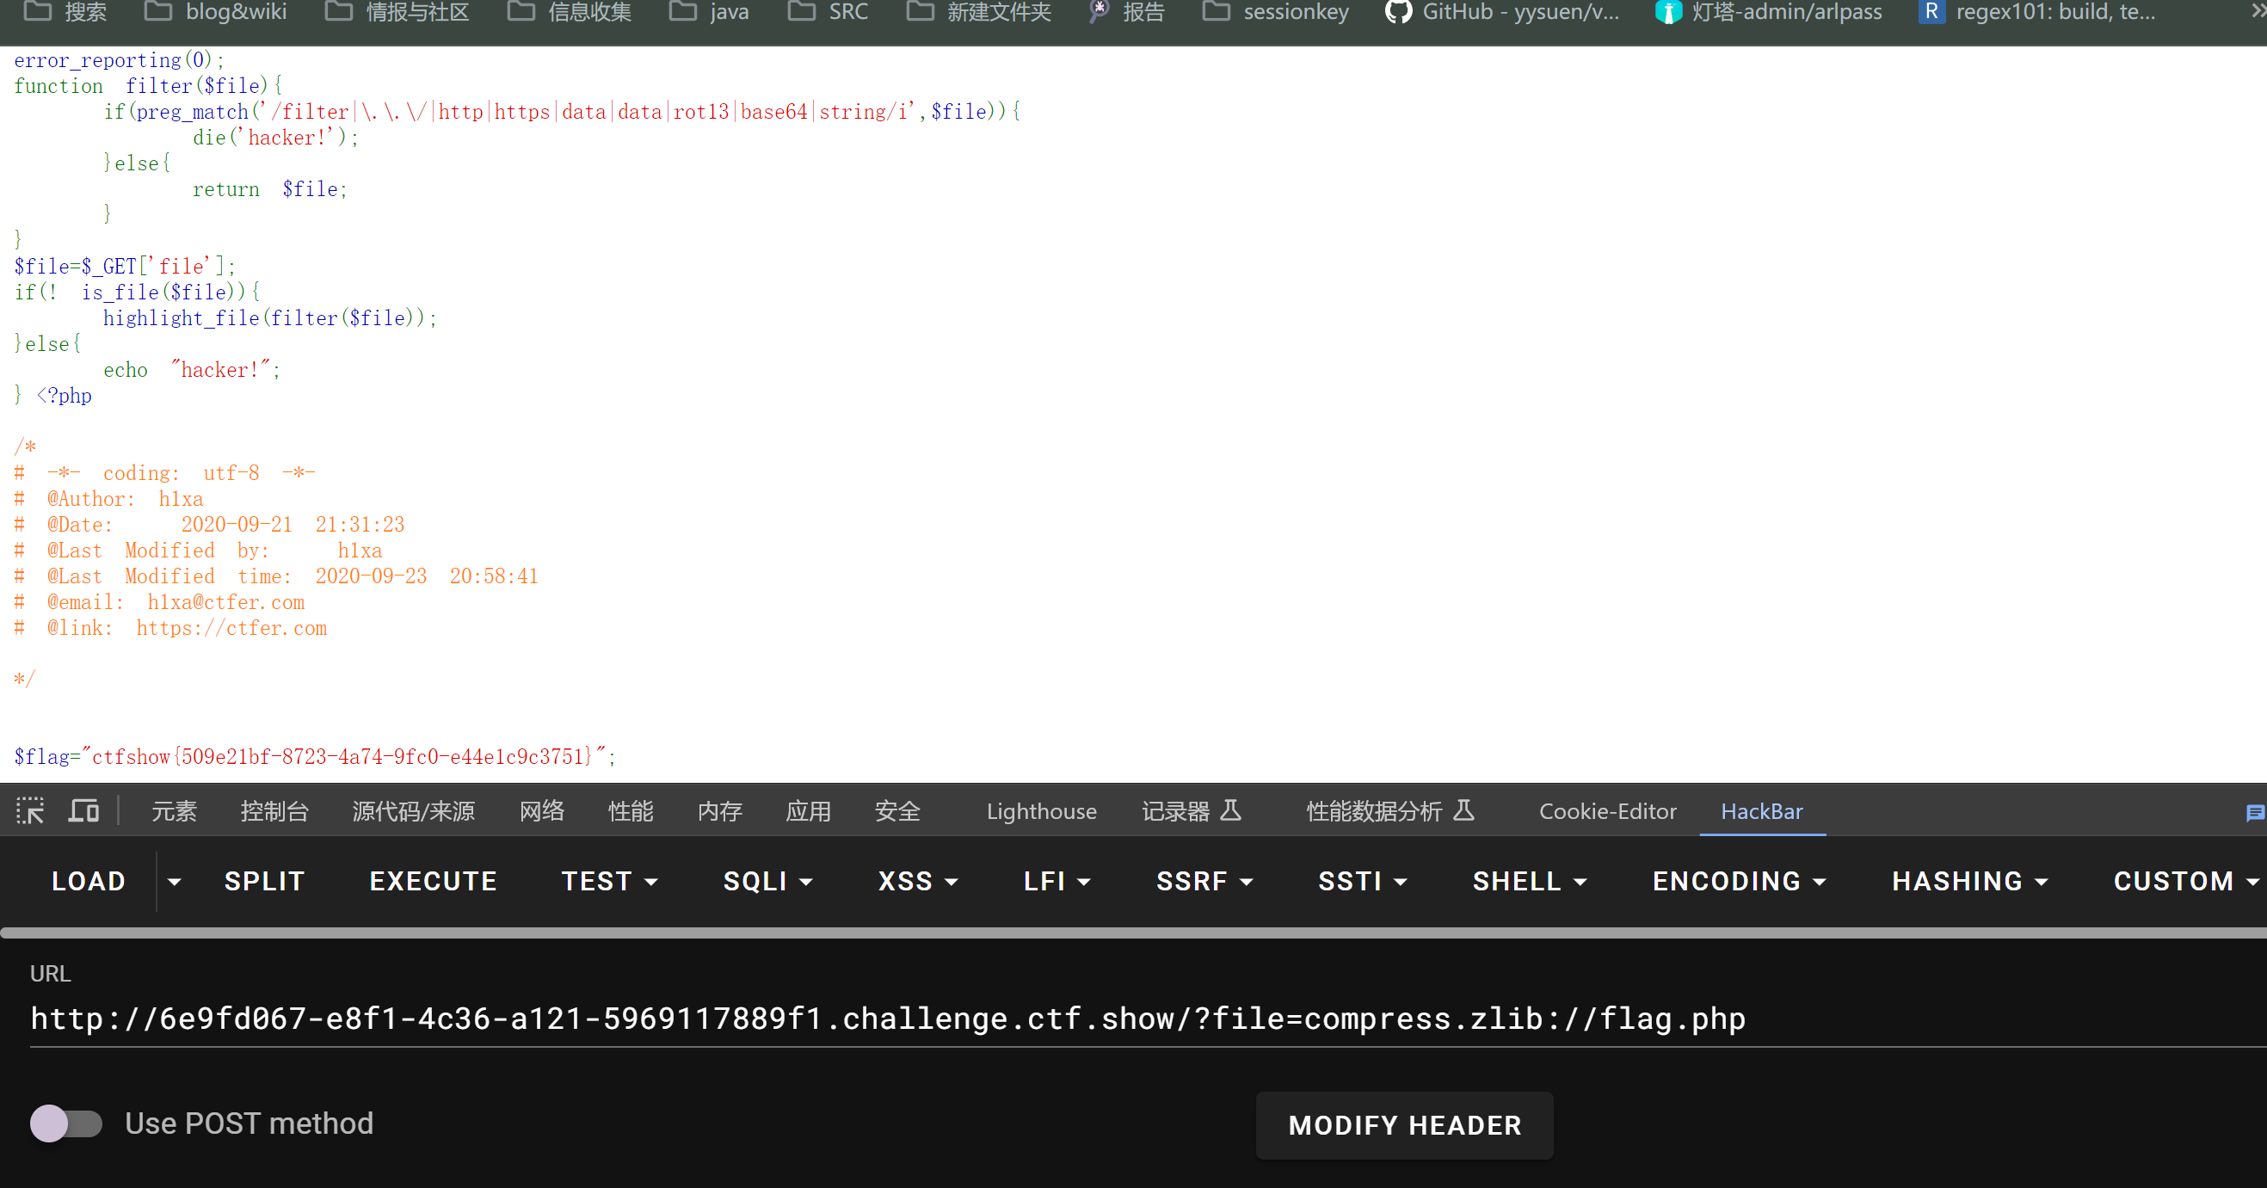
Task: Click the HackBar horizontal scrollbar
Action: (x=1134, y=932)
